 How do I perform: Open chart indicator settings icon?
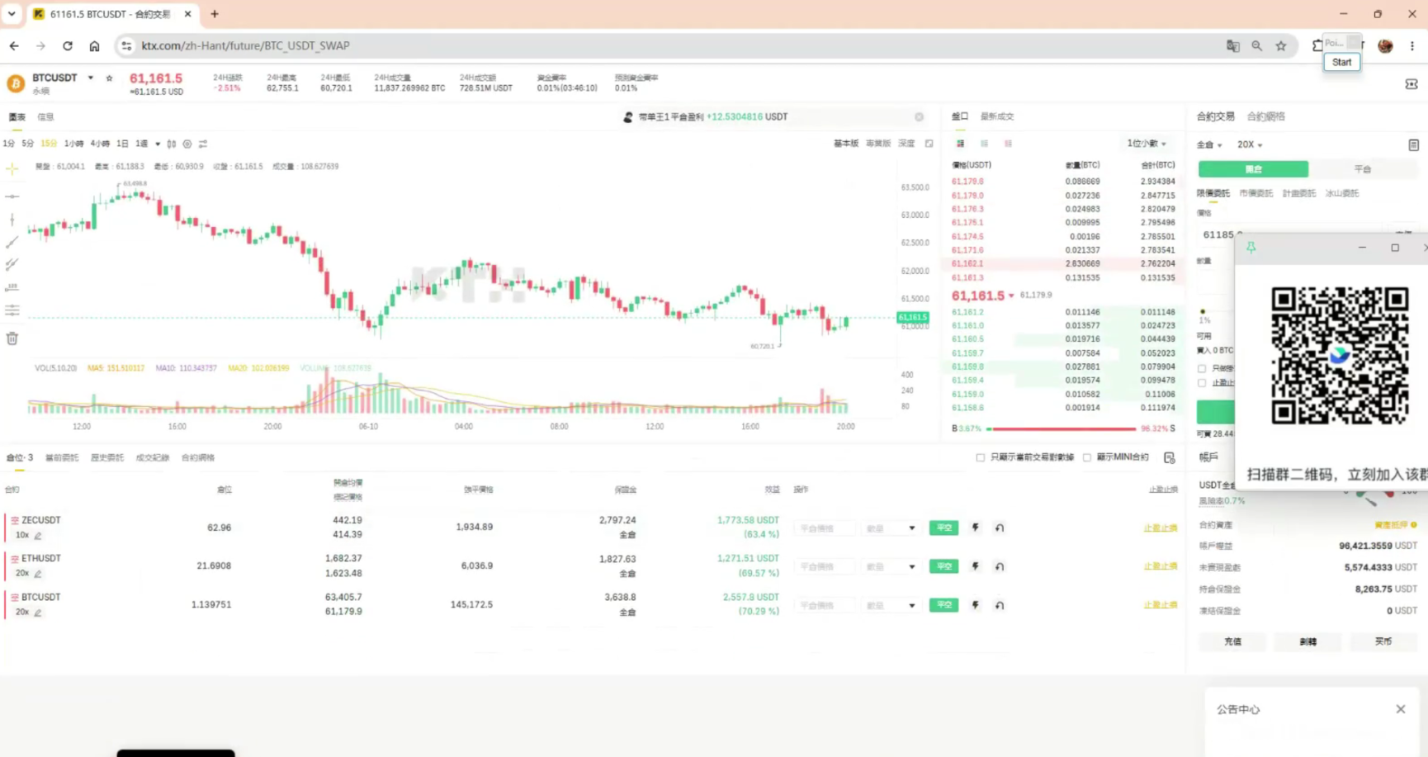pyautogui.click(x=187, y=144)
